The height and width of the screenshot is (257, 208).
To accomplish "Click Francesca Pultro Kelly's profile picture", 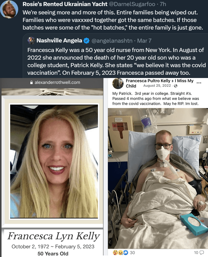I will [x=118, y=83].
